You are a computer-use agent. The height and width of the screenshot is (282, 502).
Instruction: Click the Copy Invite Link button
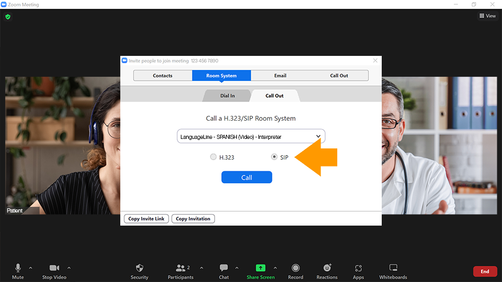pyautogui.click(x=146, y=219)
